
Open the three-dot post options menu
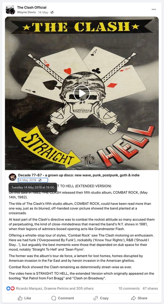pos(154,10)
